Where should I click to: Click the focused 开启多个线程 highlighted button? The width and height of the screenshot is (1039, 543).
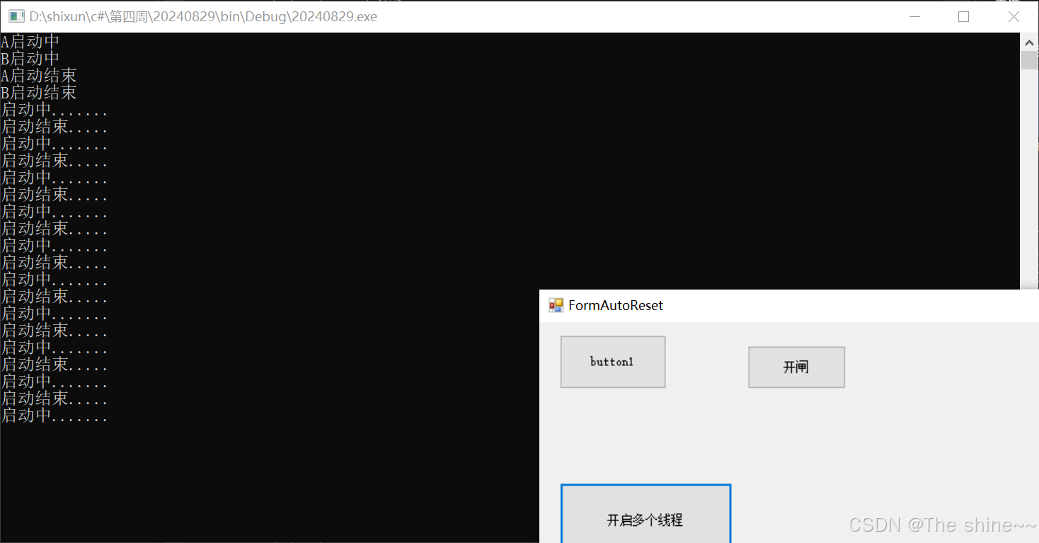pyautogui.click(x=645, y=520)
